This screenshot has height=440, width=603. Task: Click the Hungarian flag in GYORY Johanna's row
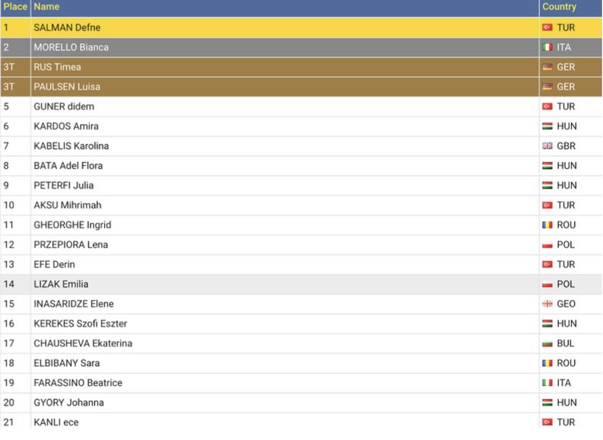547,403
